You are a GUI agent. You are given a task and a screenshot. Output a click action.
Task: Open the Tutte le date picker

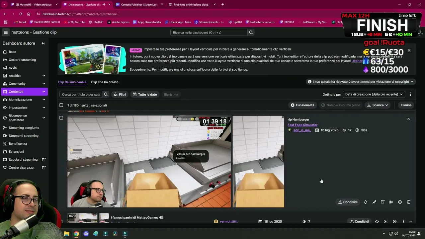coord(145,95)
